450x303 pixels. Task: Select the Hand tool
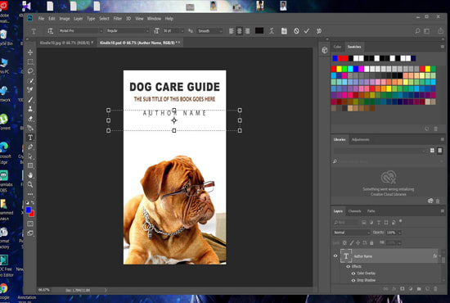pyautogui.click(x=30, y=175)
